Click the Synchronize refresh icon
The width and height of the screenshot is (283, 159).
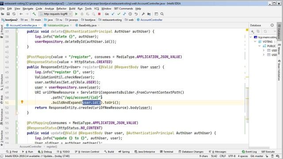[14, 14]
